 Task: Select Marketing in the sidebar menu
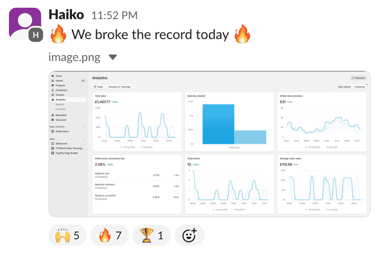click(x=61, y=115)
